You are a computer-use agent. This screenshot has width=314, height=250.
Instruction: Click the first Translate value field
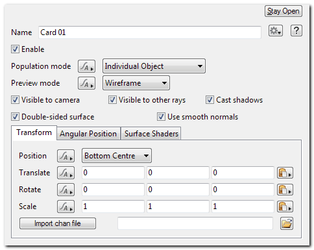[113, 173]
